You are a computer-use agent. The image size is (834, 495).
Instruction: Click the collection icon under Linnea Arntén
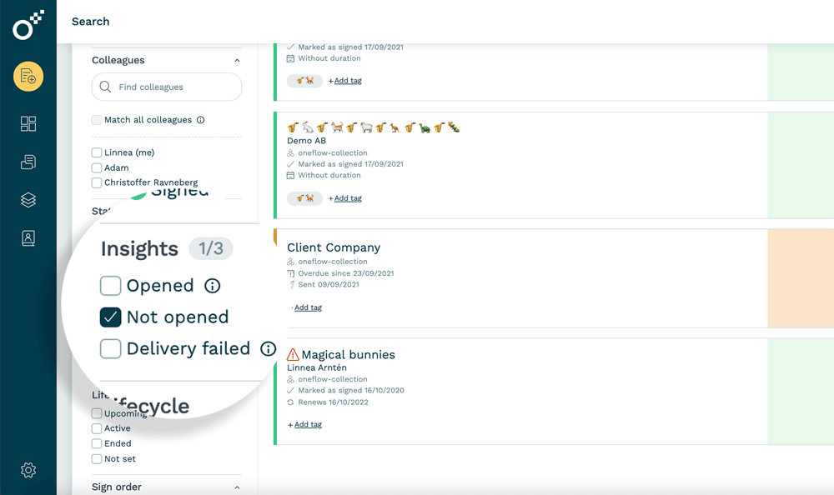pyautogui.click(x=290, y=379)
